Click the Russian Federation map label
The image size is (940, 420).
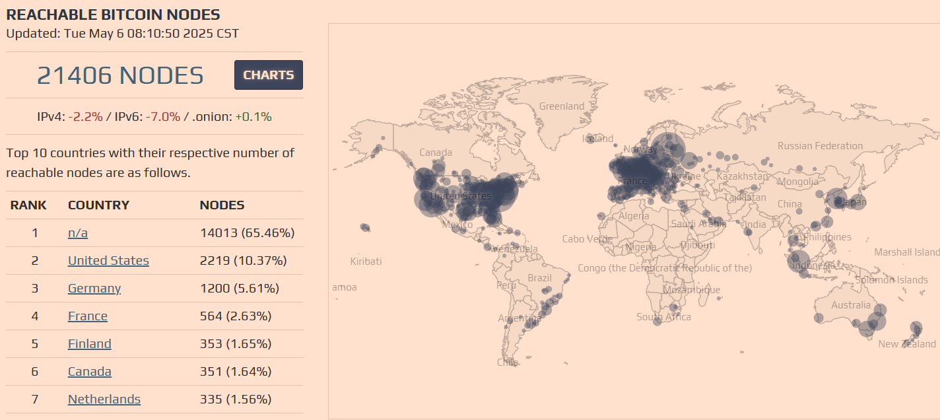click(x=820, y=146)
